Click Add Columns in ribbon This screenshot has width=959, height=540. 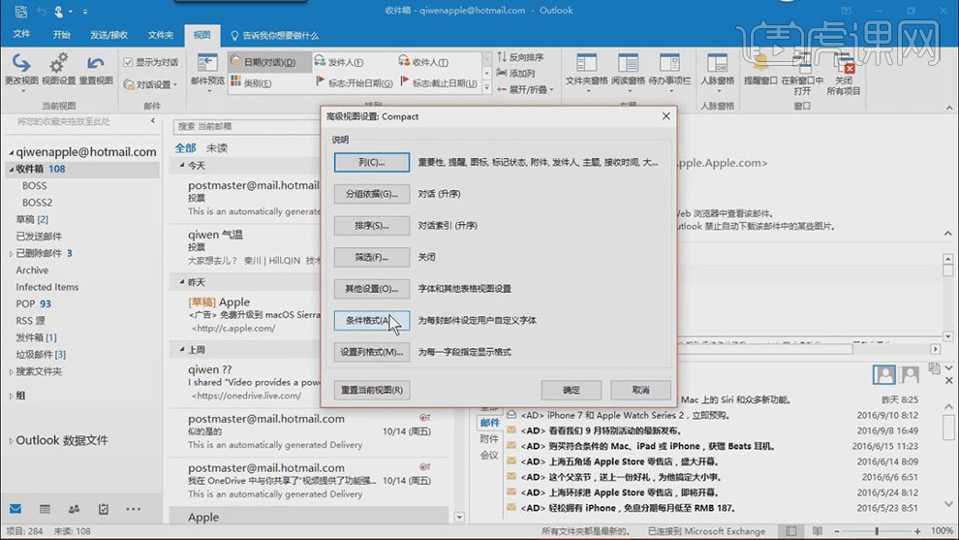516,73
